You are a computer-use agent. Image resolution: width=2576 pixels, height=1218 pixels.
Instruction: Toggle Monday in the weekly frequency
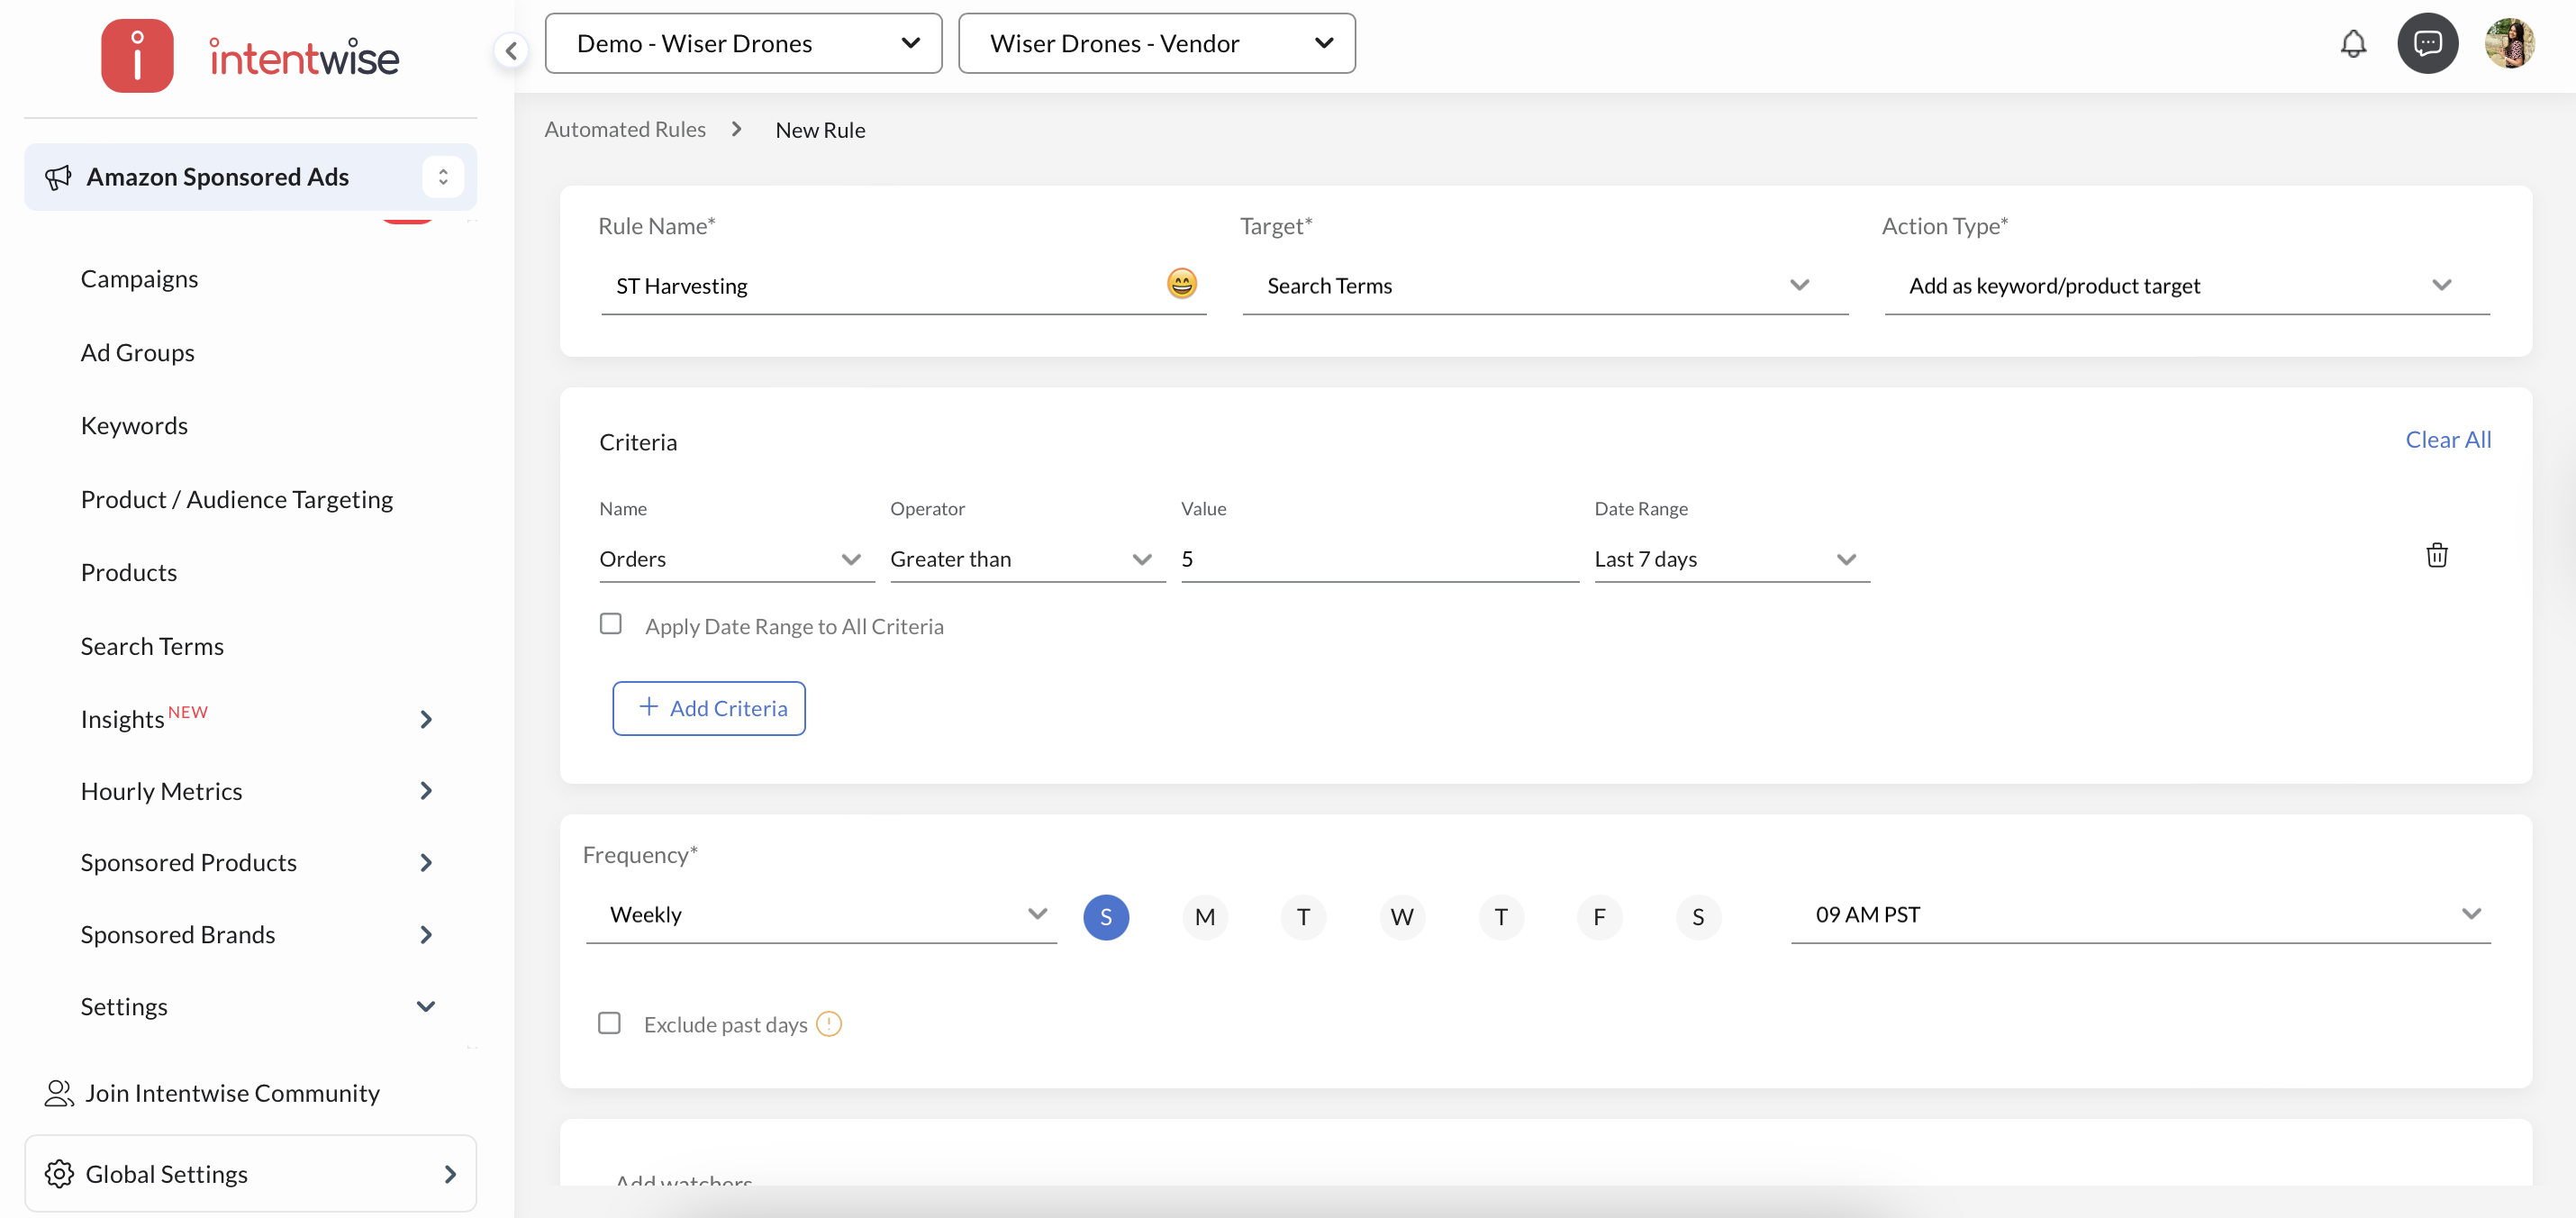click(1204, 917)
